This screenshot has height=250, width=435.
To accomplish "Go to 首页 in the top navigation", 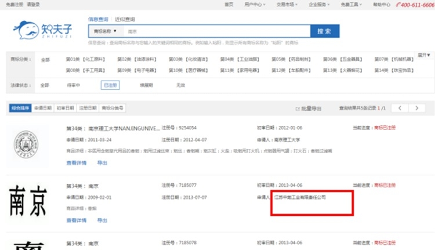I will 229,5.
